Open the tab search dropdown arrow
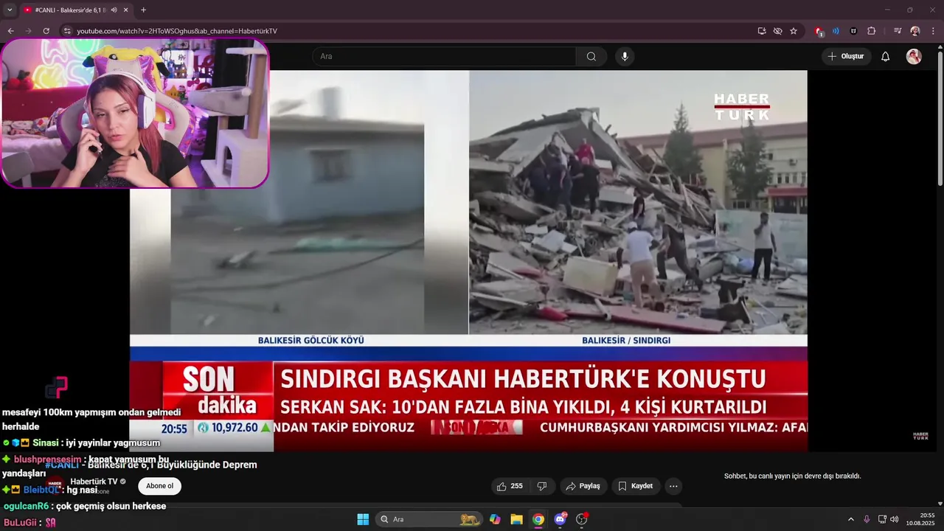Screen dimensions: 944x531 [10, 10]
